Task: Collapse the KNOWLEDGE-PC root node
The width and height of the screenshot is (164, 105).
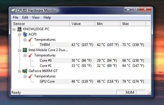Action: tap(14, 29)
